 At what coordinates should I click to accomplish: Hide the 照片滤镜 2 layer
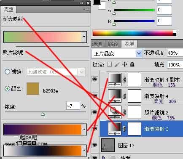point(95,112)
